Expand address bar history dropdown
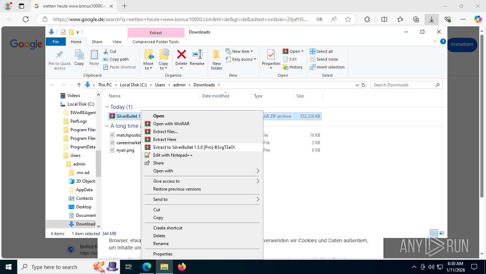This screenshot has width=486, height=274. coord(357,85)
